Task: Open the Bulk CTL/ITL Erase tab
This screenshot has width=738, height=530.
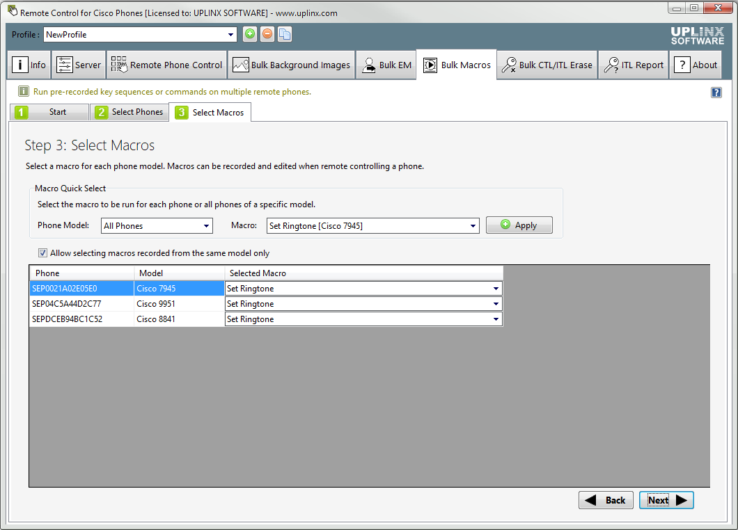Action: [x=547, y=65]
